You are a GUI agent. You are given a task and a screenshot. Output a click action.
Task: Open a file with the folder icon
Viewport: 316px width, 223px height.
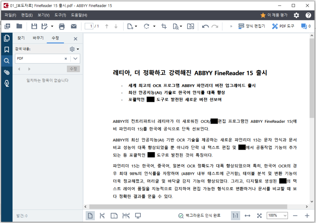tap(19, 26)
